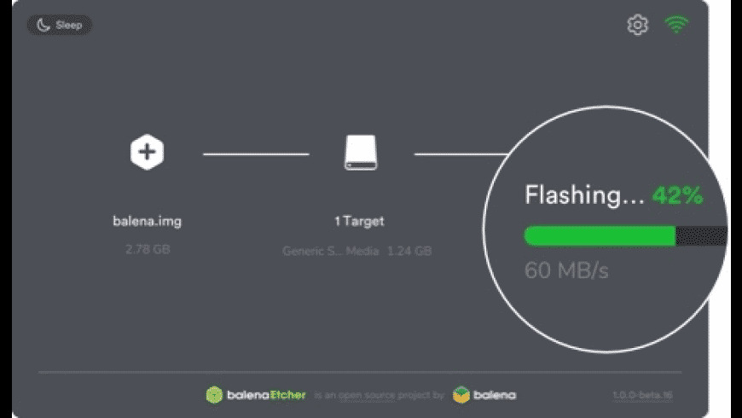This screenshot has height=418, width=742.
Task: Click the green flashing progress bar
Action: click(600, 236)
